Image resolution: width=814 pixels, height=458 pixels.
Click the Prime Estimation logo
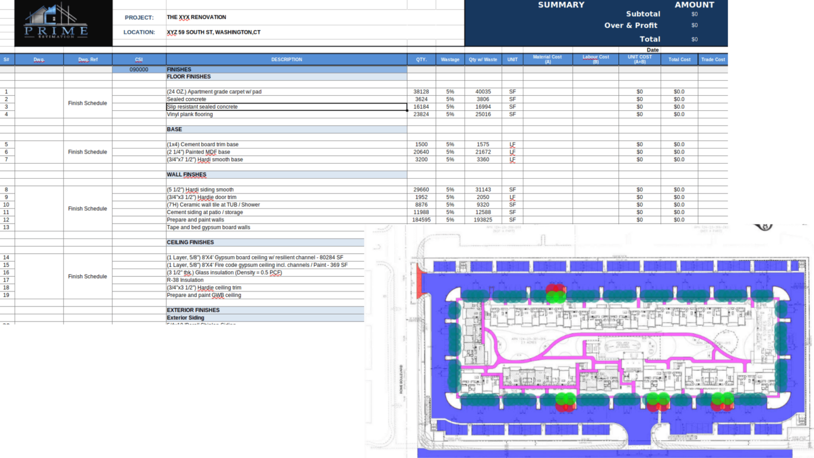tap(55, 22)
